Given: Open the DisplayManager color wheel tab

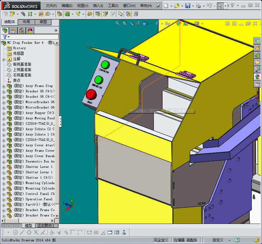Looking at the screenshot, I should [30, 31].
